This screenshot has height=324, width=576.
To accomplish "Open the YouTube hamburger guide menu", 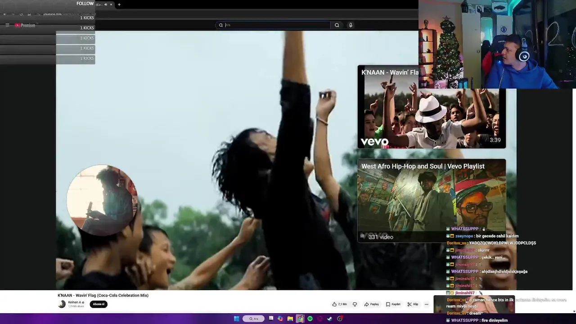I will click(x=7, y=25).
